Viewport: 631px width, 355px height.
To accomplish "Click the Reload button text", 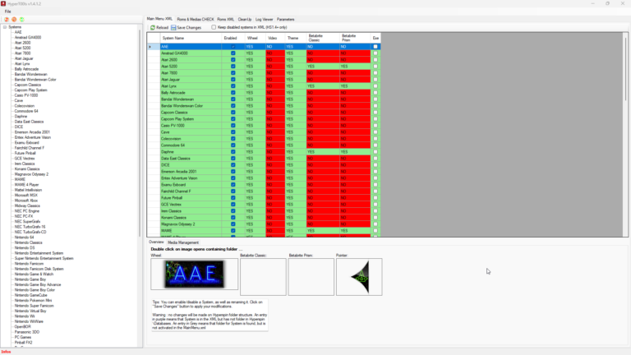I will point(162,27).
